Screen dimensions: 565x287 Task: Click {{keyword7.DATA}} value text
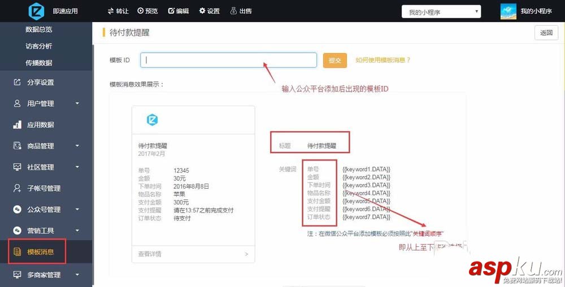[x=367, y=217]
